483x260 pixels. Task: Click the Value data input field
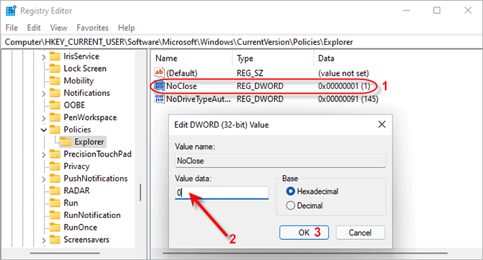221,192
